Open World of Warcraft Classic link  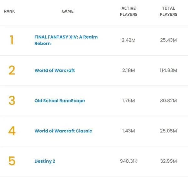(x=63, y=131)
